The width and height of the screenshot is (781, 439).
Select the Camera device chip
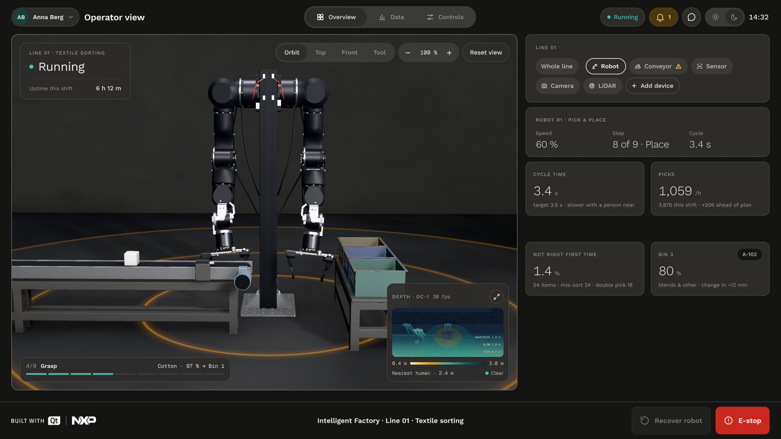coord(558,86)
